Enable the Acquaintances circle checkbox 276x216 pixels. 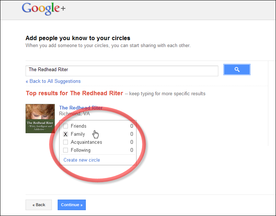[66, 142]
